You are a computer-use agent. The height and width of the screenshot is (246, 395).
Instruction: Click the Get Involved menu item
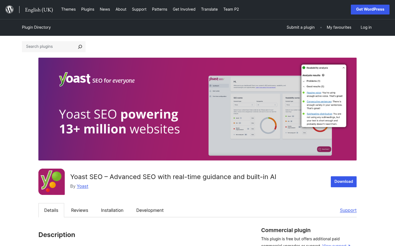pos(184,9)
